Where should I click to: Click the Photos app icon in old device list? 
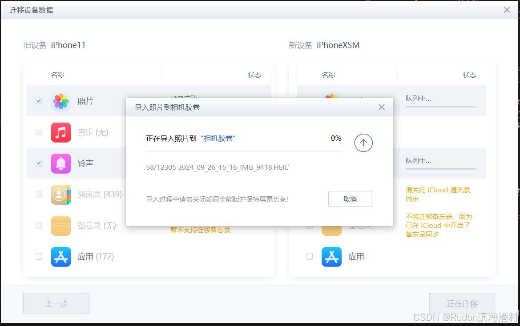coord(61,101)
